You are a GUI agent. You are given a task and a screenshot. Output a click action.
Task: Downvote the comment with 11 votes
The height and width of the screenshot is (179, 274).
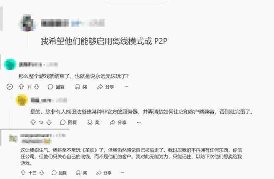tap(37, 87)
